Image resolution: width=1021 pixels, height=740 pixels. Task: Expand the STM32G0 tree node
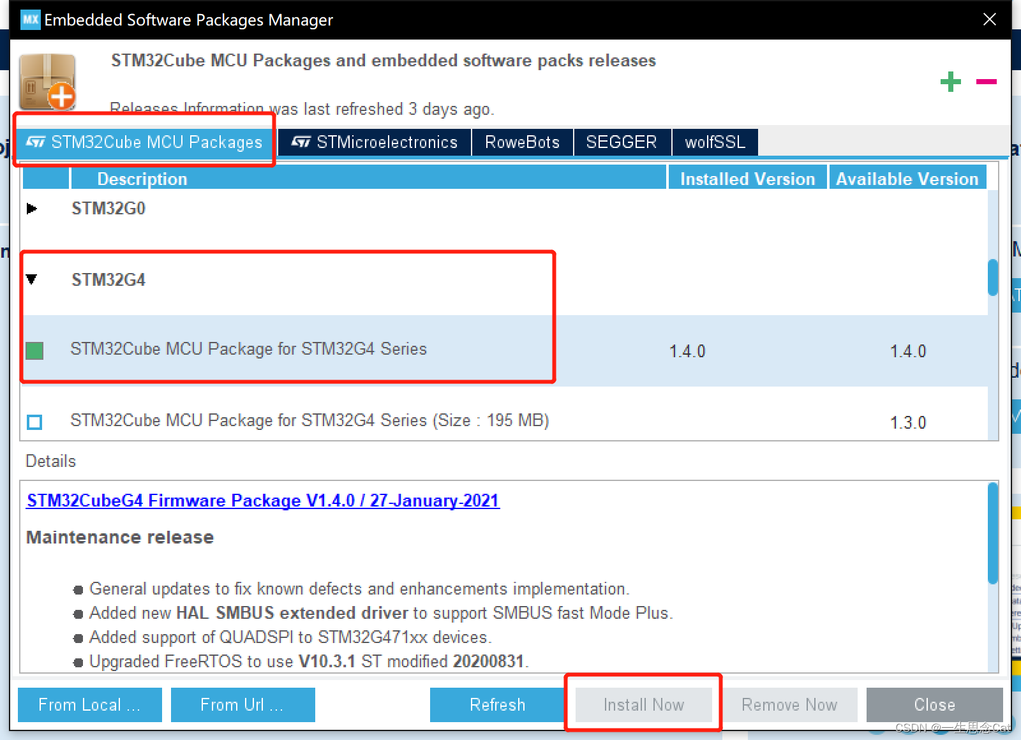tap(31, 209)
